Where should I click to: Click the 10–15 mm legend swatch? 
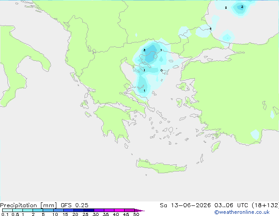tap(59, 210)
